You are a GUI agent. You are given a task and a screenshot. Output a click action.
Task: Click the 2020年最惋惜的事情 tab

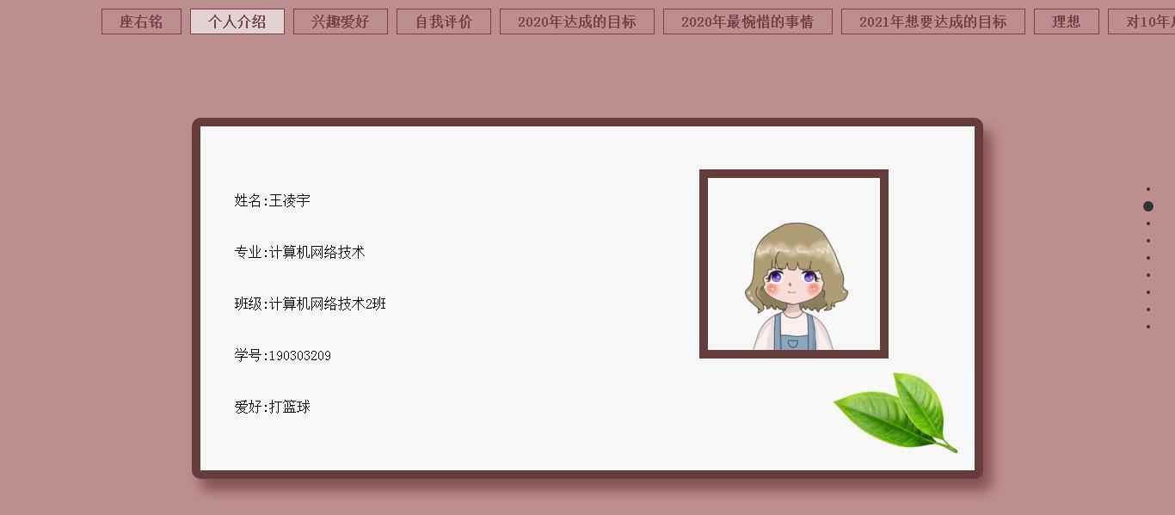tap(747, 21)
